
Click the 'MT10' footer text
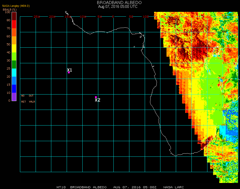61,187
